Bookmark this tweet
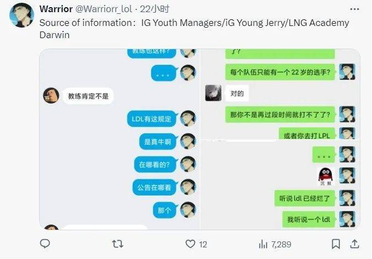The image size is (372, 259). pos(336,244)
